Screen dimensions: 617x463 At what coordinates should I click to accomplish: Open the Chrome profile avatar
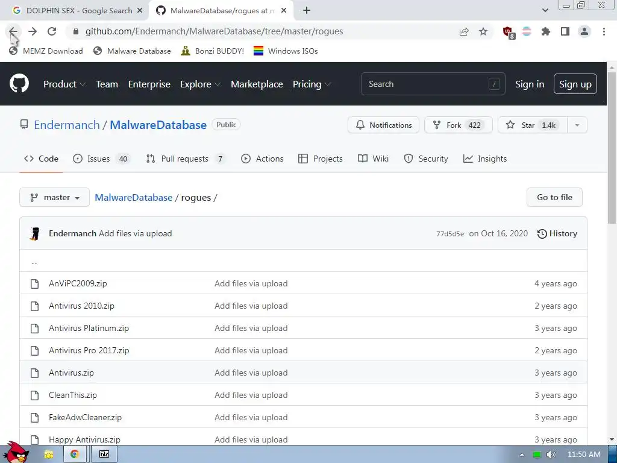tap(584, 31)
